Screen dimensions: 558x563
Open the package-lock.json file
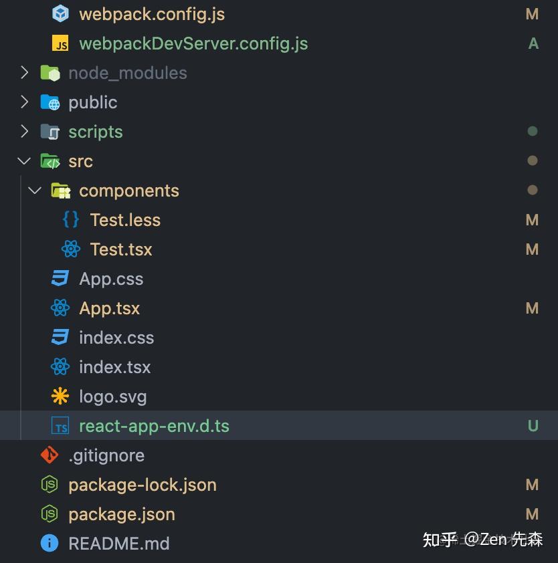coord(142,484)
